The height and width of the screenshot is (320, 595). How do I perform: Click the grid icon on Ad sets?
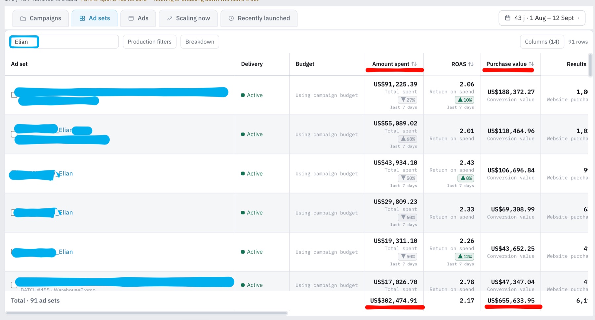(82, 18)
